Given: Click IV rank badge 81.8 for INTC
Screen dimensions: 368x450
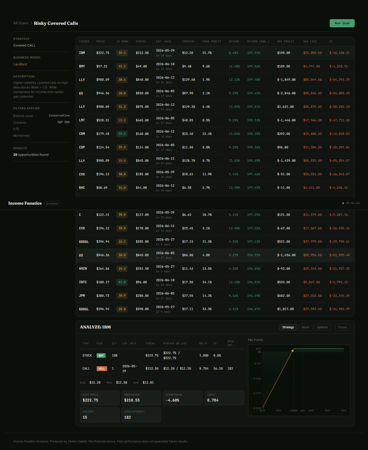Looking at the screenshot, I should 122,282.
